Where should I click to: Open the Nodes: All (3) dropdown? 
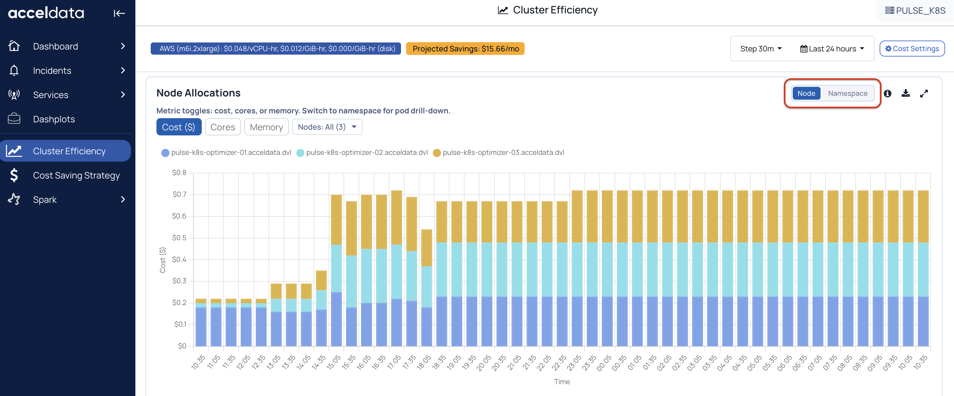[x=327, y=127]
